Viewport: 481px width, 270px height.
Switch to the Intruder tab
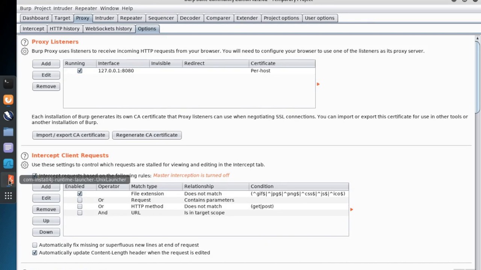(104, 18)
